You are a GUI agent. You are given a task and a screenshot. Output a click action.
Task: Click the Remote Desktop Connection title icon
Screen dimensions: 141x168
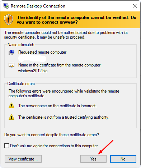[x=6, y=6]
